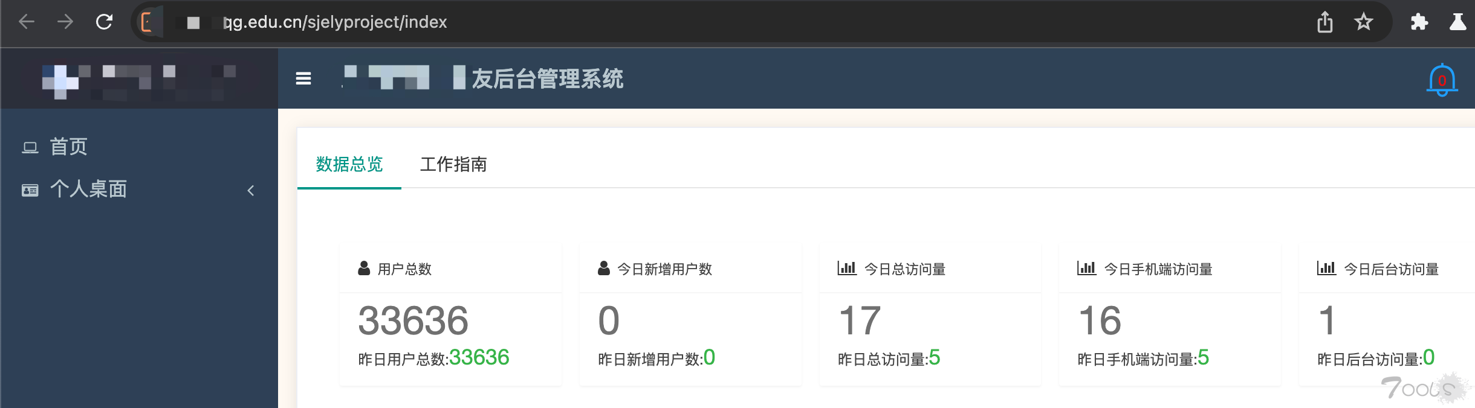Open the extensions puzzle icon
This screenshot has height=408, width=1475.
1419,22
